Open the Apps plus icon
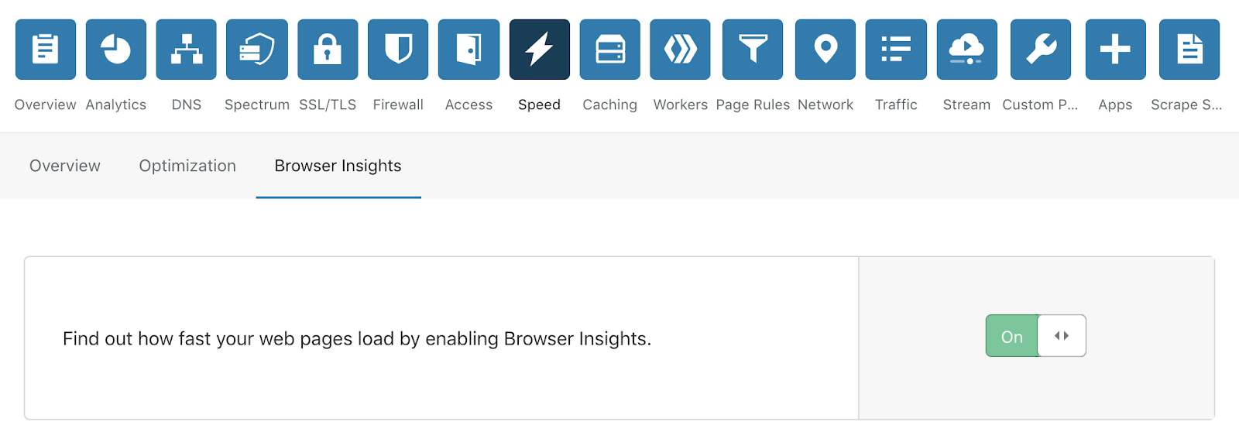The width and height of the screenshot is (1239, 432). pyautogui.click(x=1116, y=50)
